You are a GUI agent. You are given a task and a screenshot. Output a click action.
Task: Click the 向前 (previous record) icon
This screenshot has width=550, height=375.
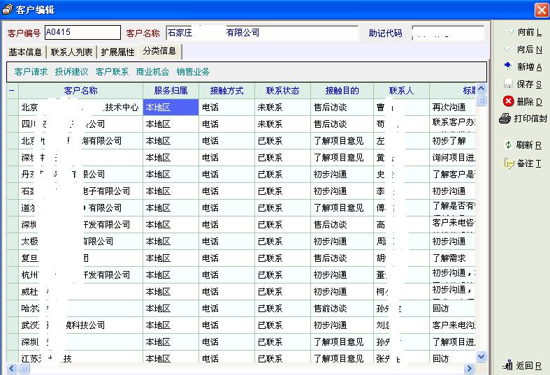[507, 32]
